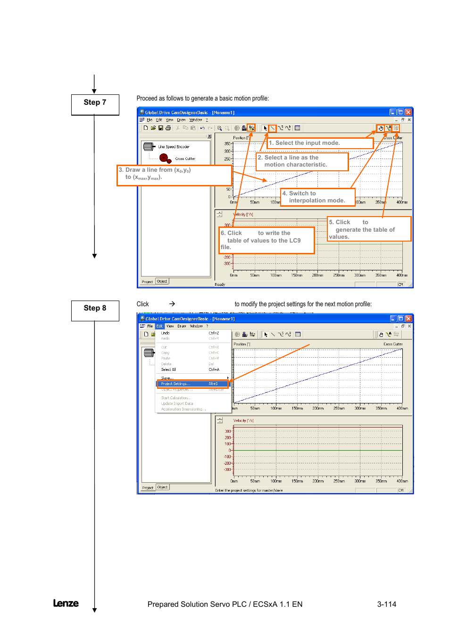Click interpolation mode icon in Step 8 window

pyautogui.click(x=389, y=334)
